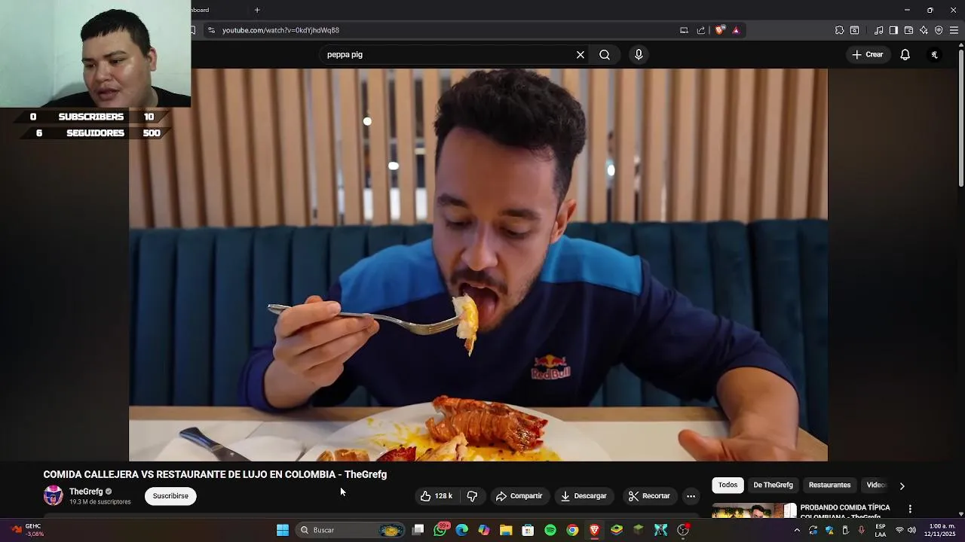Select the Todos filter chip
The width and height of the screenshot is (965, 542).
[728, 486]
